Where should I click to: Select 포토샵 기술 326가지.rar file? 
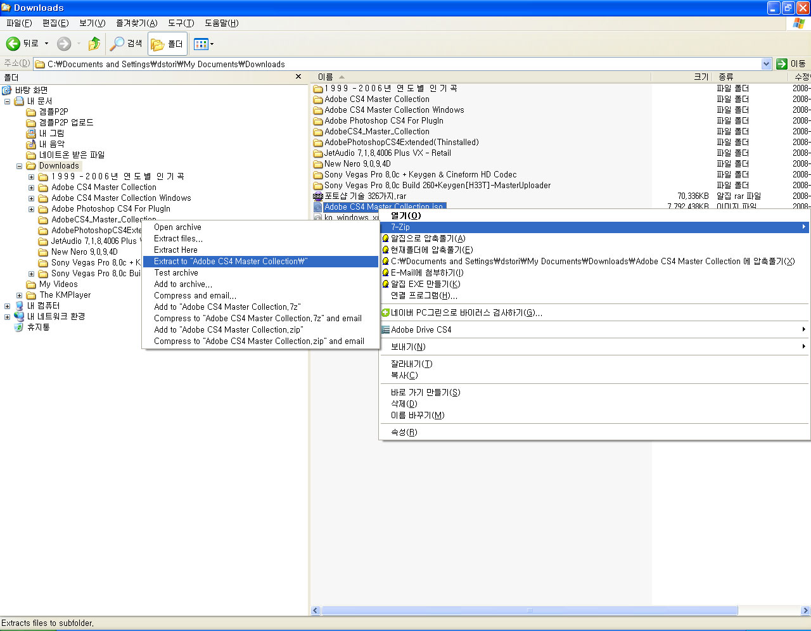pos(366,196)
